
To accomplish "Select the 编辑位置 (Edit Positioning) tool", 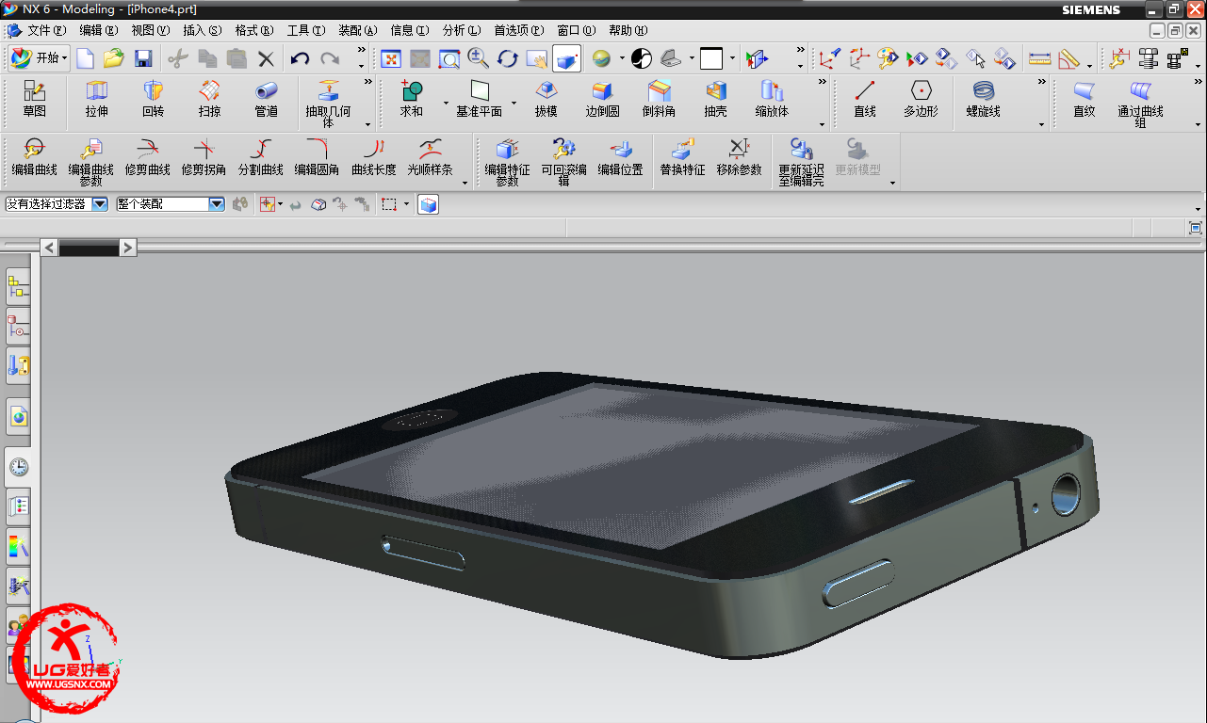I will (x=621, y=158).
